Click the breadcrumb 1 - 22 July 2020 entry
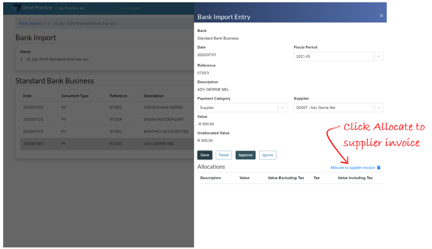This screenshot has width=432, height=249. click(x=82, y=24)
